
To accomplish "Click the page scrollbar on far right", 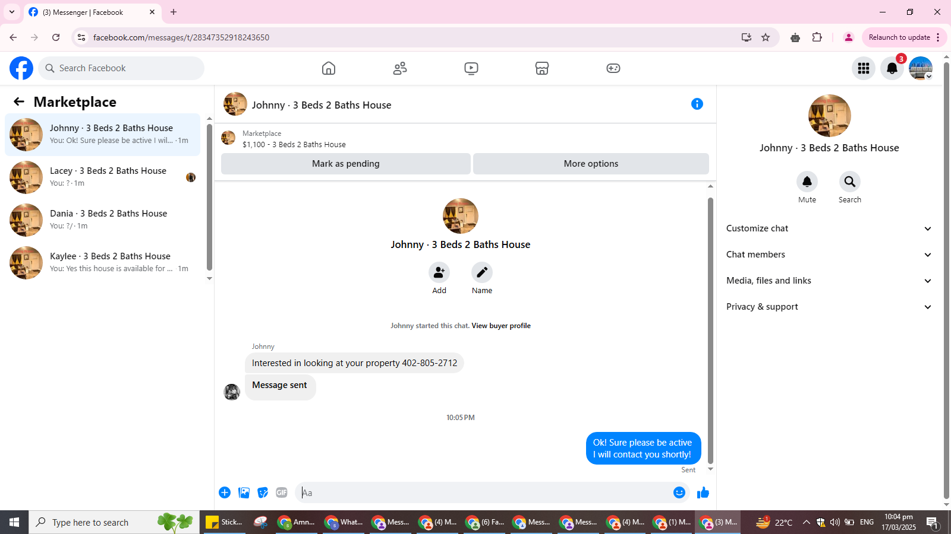I will pos(946,279).
